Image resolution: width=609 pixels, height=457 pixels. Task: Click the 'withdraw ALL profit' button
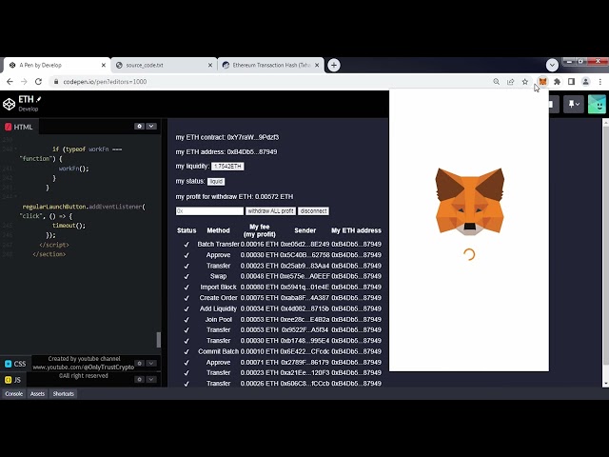270,211
